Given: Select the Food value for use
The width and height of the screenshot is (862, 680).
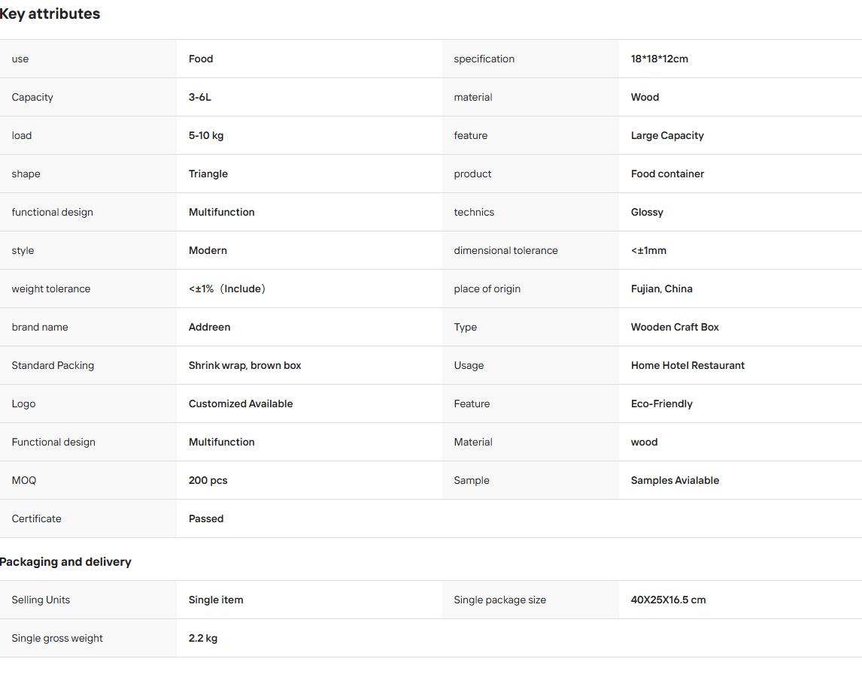Looking at the screenshot, I should tap(201, 59).
